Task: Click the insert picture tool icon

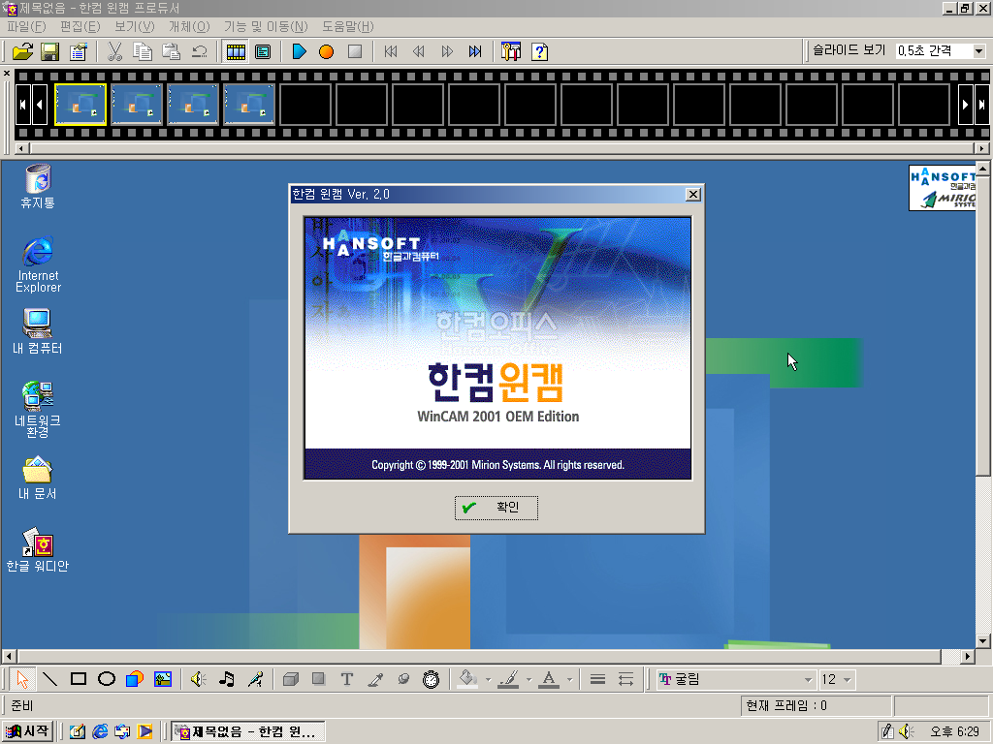Action: click(163, 679)
